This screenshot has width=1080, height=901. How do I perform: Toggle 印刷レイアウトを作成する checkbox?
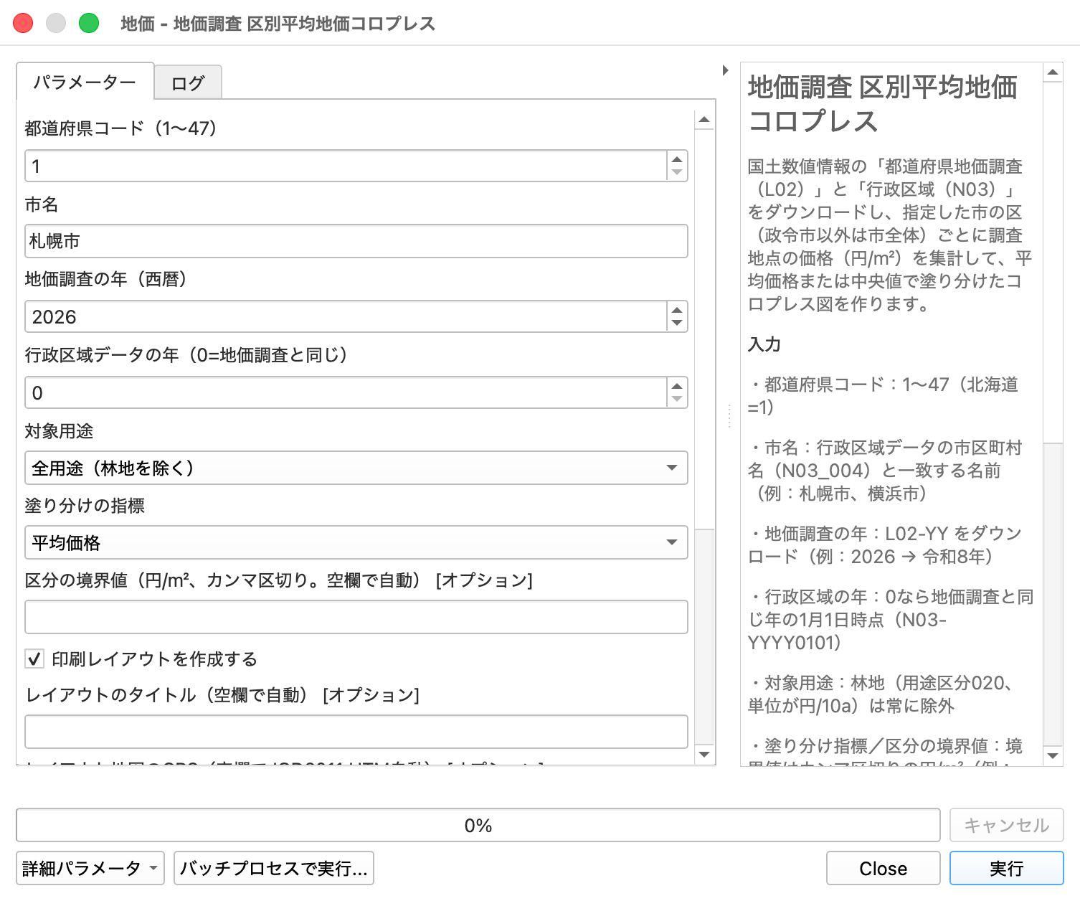coord(34,659)
